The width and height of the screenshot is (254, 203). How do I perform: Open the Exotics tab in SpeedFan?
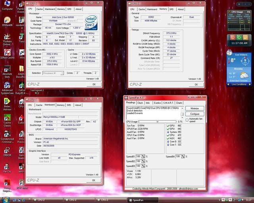pyautogui.click(x=157, y=103)
